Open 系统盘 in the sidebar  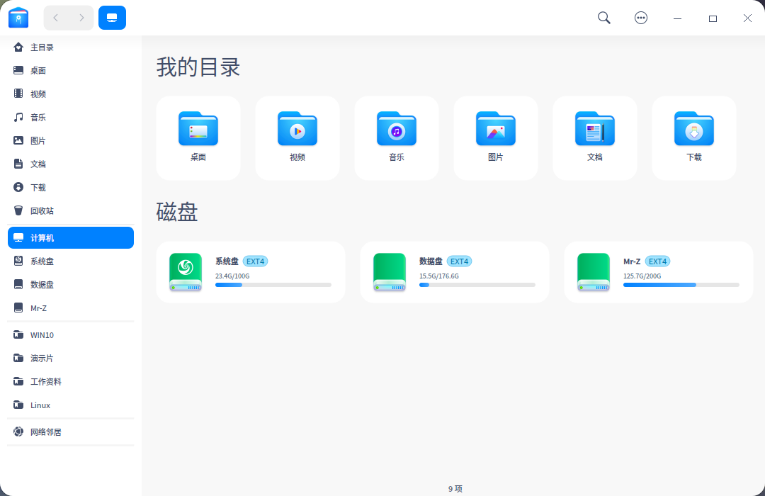(x=71, y=261)
